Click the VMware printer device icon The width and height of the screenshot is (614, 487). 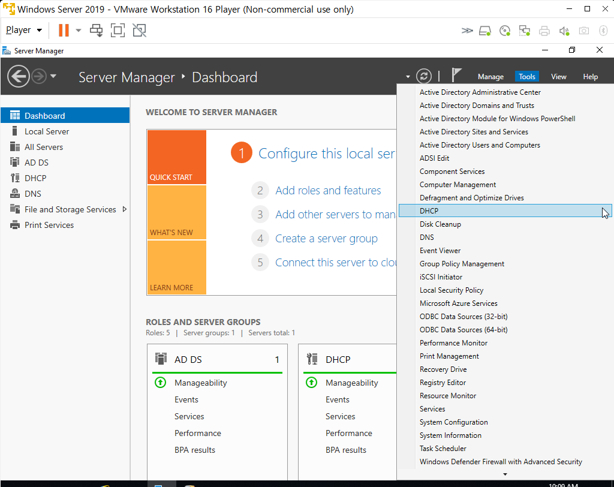click(544, 31)
